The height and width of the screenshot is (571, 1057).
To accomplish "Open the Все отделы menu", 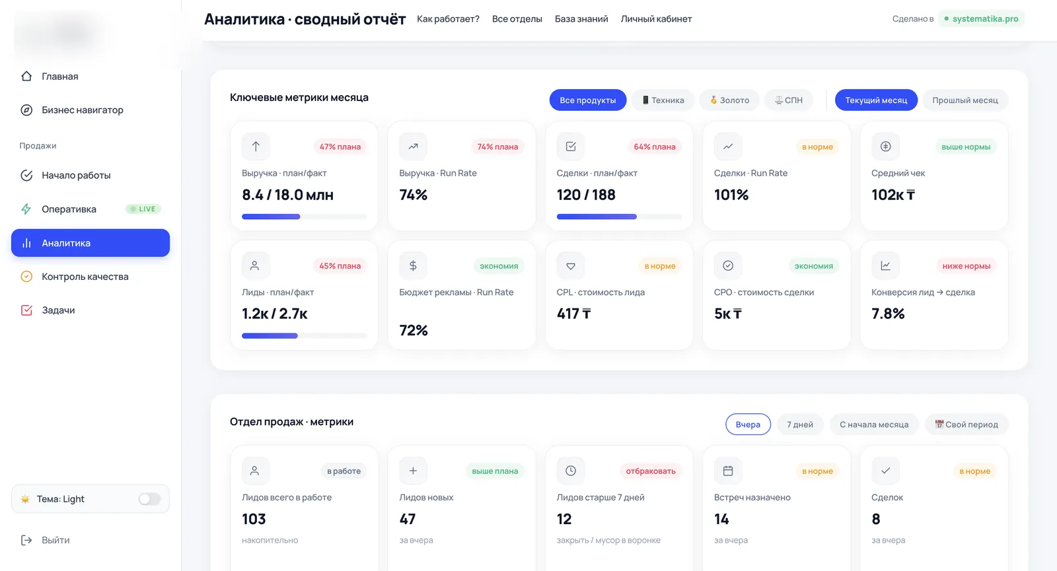I will pyautogui.click(x=517, y=19).
